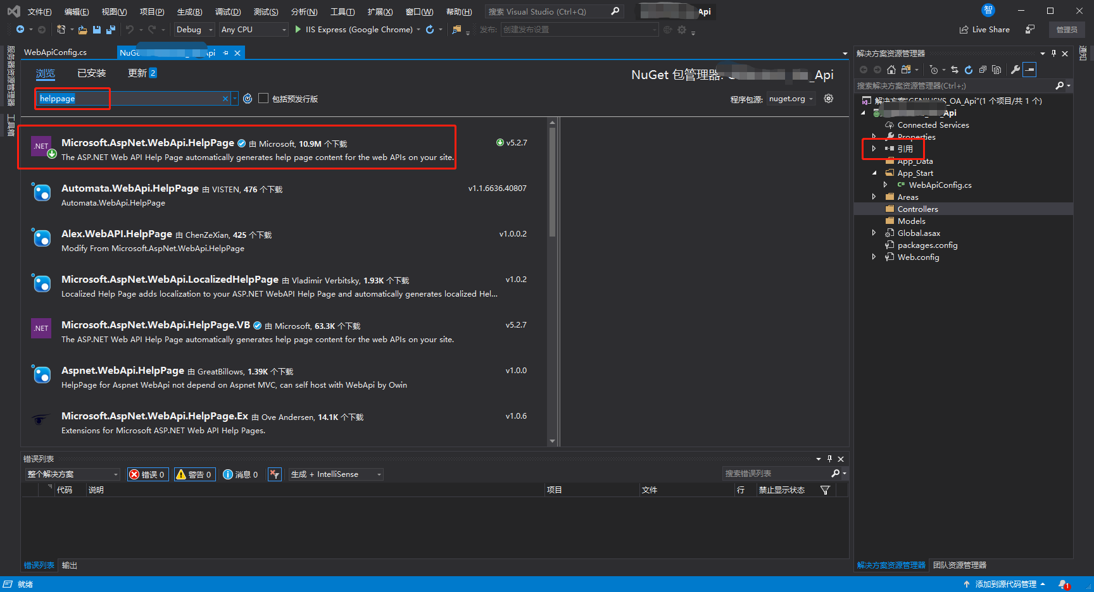This screenshot has width=1094, height=592.
Task: Click the Find in Files toolbar icon
Action: (x=456, y=30)
